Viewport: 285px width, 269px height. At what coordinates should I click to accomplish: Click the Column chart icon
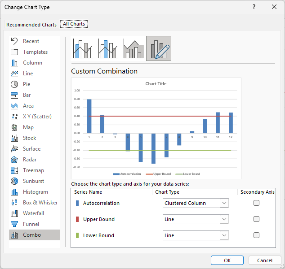click(14, 63)
